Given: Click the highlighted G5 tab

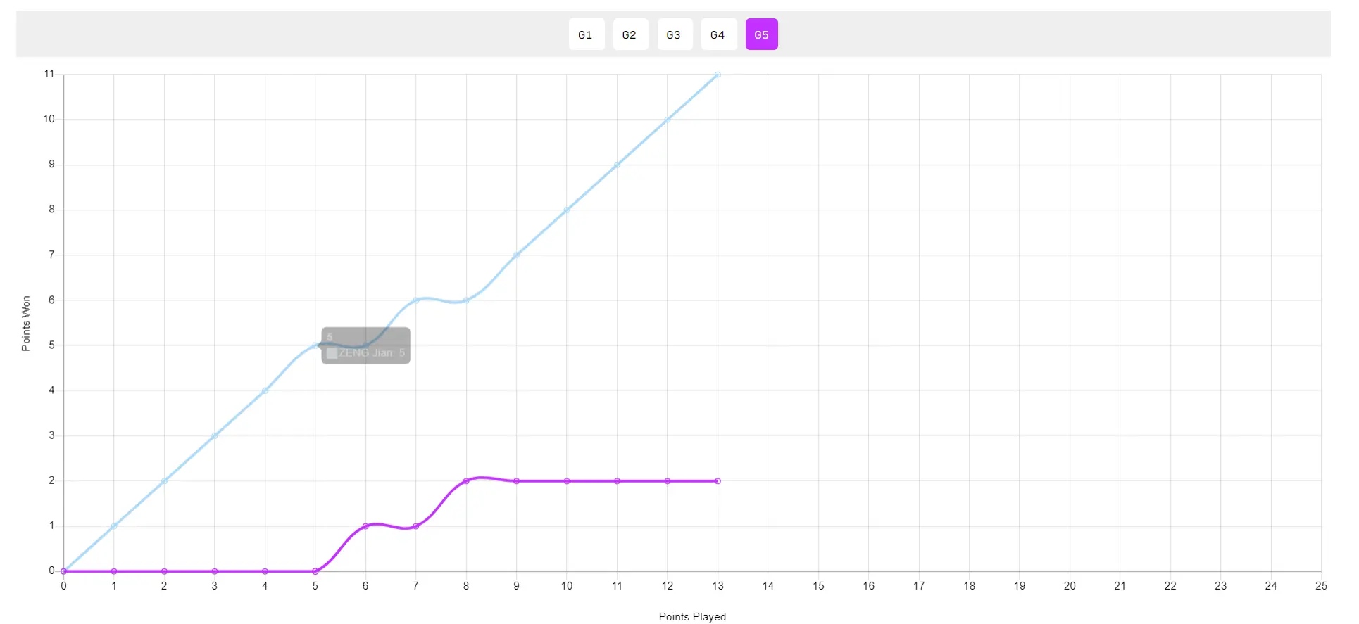Looking at the screenshot, I should coord(761,34).
